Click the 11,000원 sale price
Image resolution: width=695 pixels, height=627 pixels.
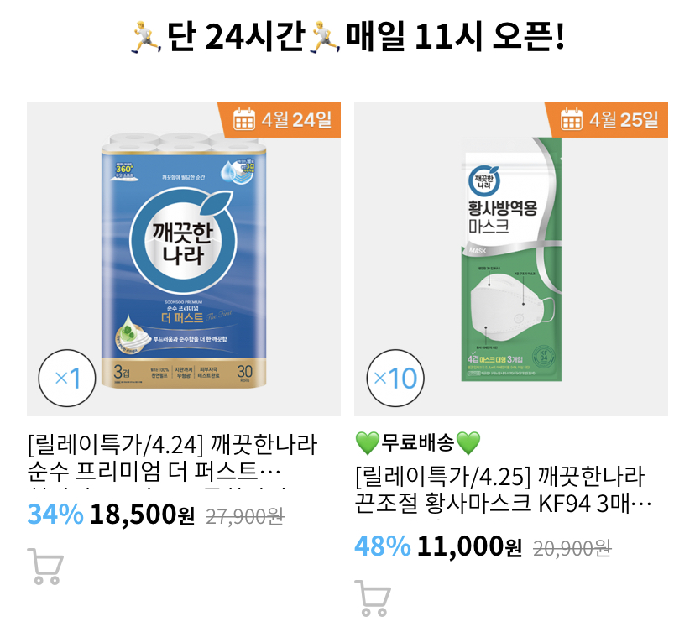pyautogui.click(x=469, y=546)
